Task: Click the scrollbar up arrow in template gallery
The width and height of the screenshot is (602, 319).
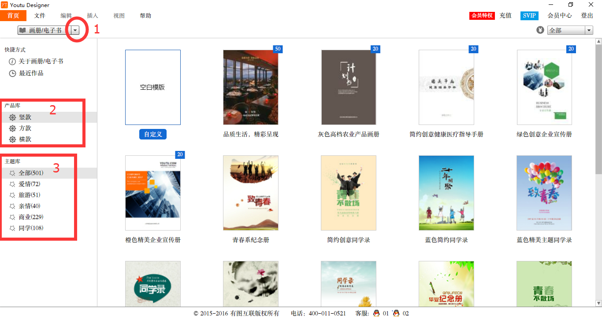Action: [x=598, y=42]
